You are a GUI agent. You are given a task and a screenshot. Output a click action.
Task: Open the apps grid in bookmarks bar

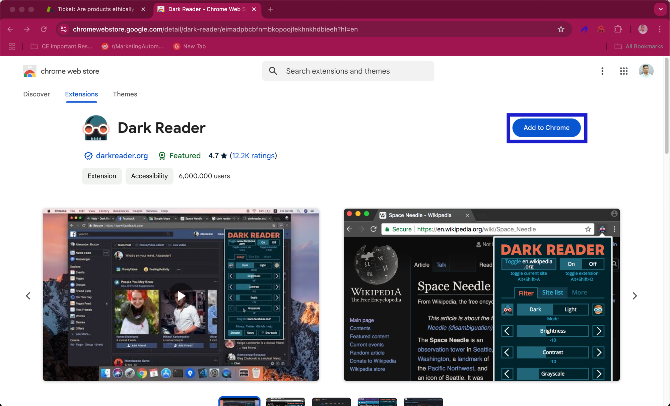coord(12,46)
